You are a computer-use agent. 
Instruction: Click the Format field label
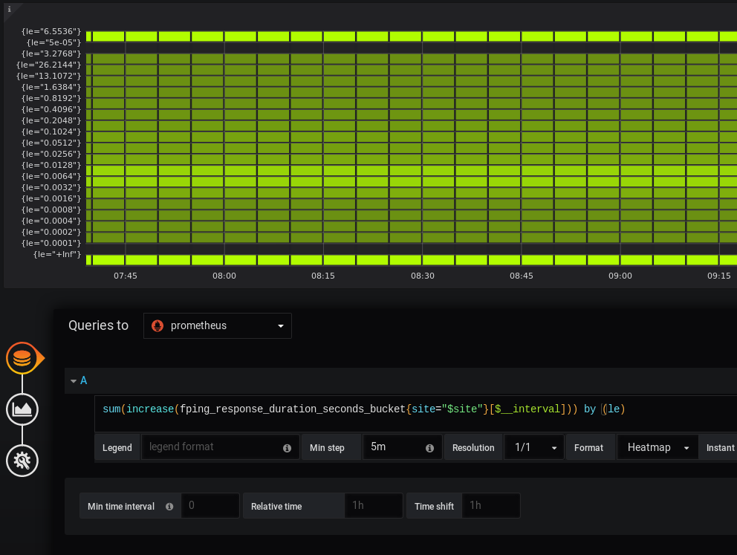pos(588,448)
